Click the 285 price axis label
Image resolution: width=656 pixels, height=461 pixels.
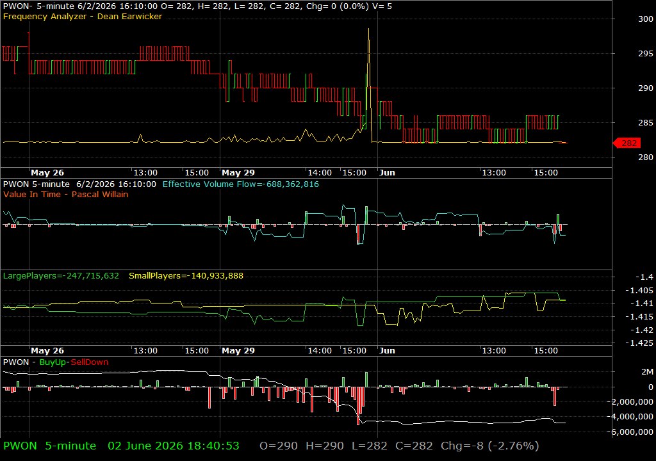[646, 122]
